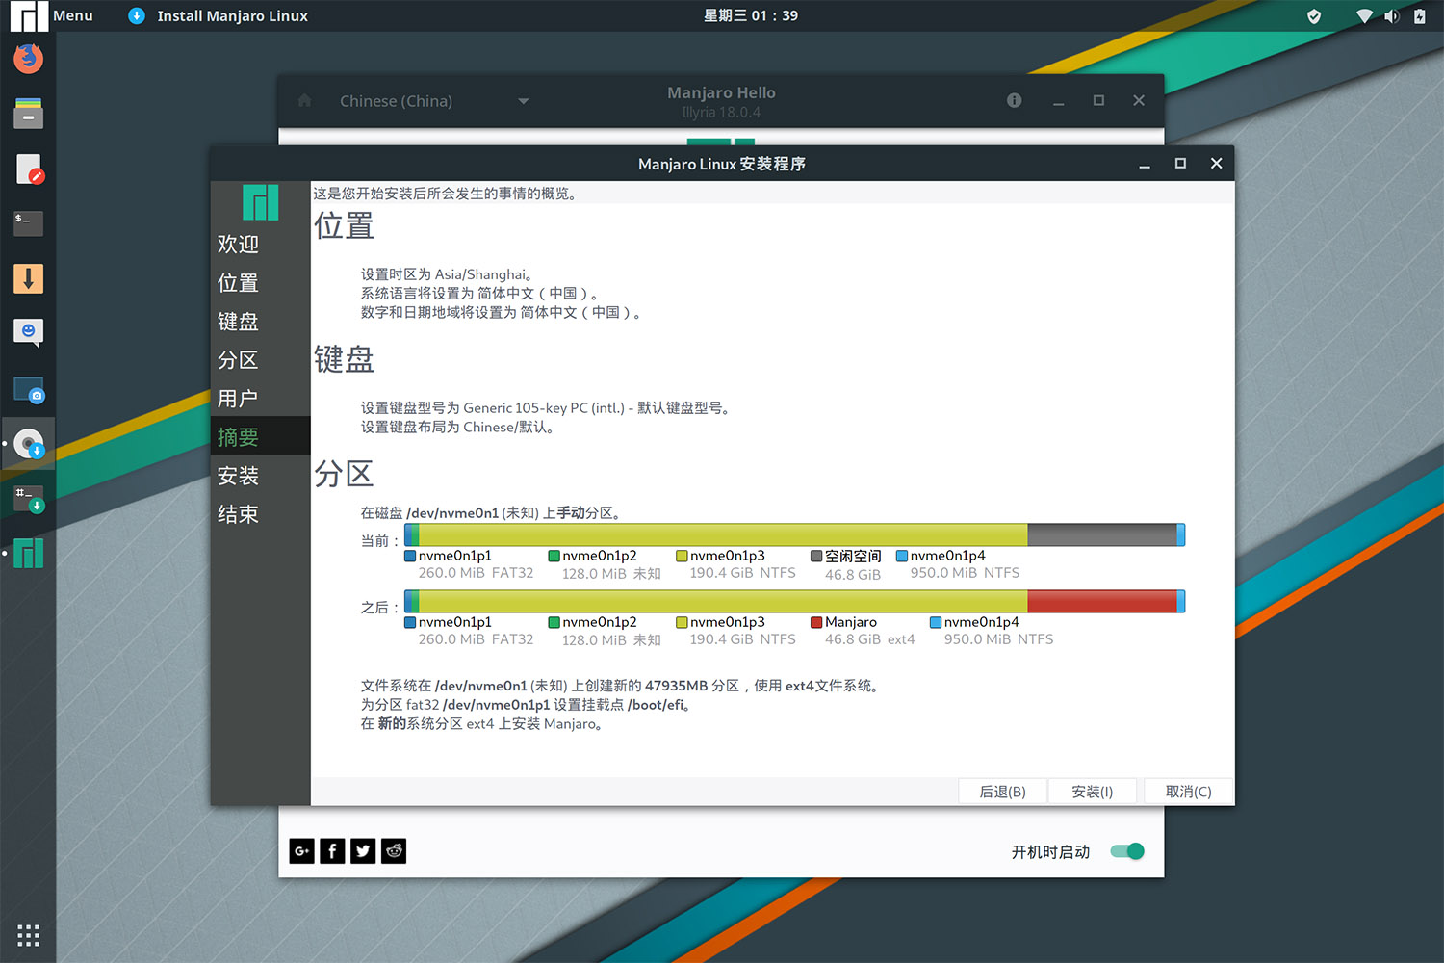Switch to the 分区 step in the installer sidebar

click(238, 359)
